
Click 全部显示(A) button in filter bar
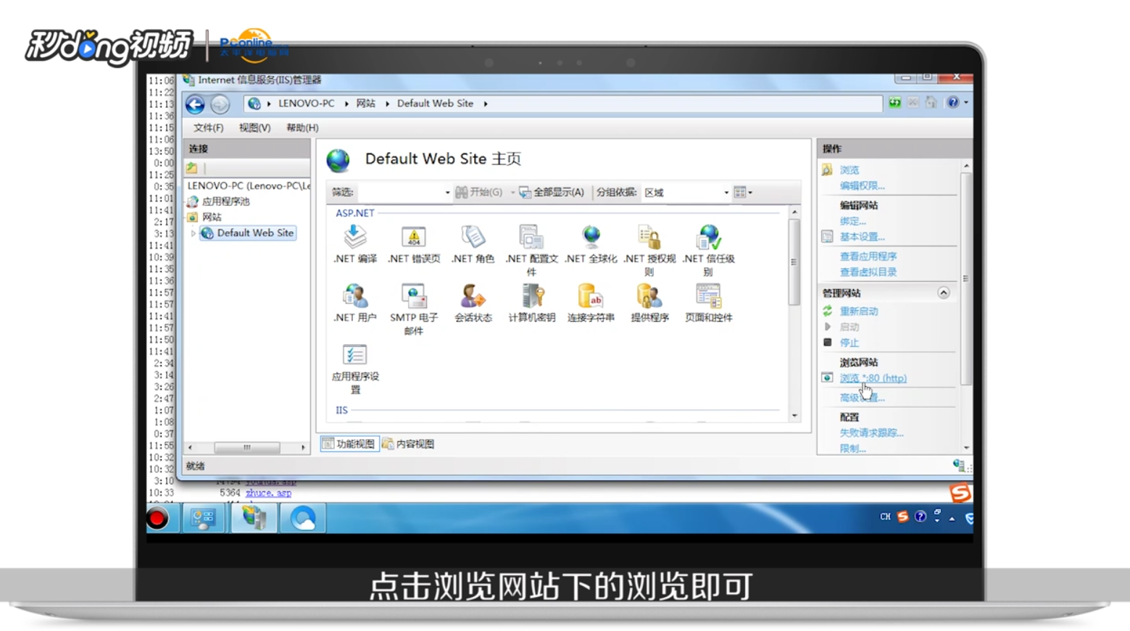pyautogui.click(x=552, y=193)
